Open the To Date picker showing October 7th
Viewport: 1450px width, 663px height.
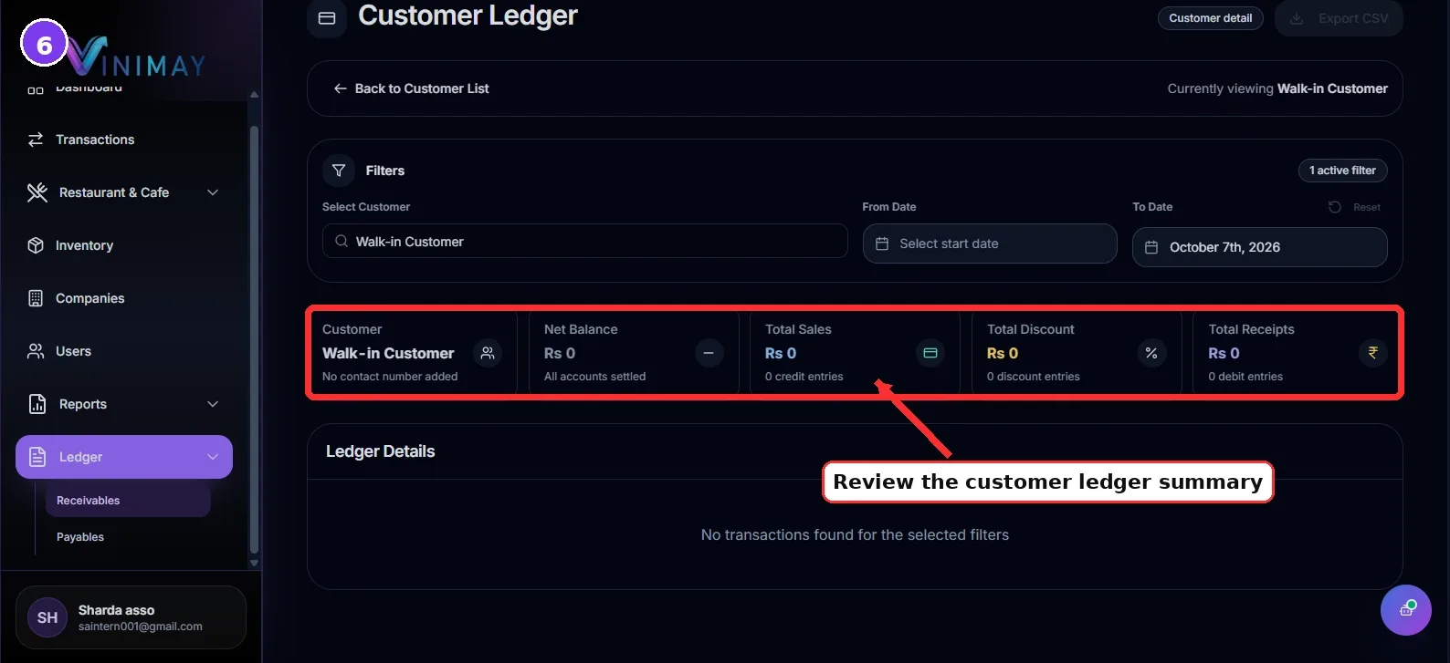1260,247
